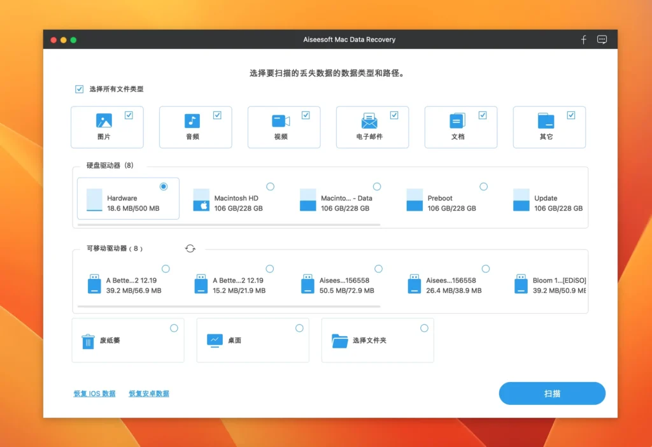Click the 18.6 MB/500 MB size text

(133, 208)
